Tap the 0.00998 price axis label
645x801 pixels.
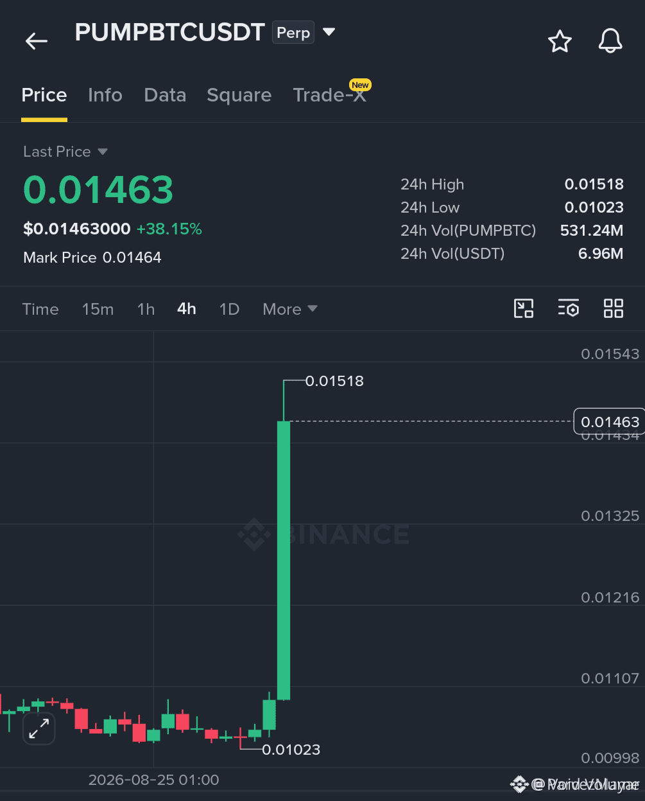coord(610,758)
